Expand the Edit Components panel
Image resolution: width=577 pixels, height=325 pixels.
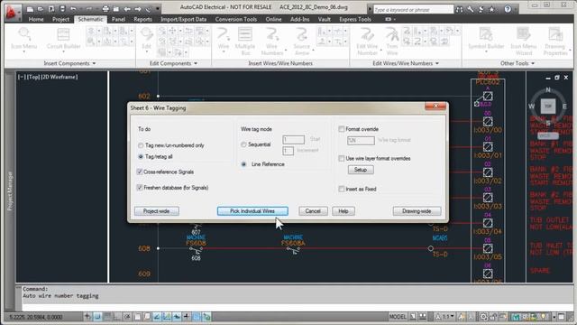point(173,63)
